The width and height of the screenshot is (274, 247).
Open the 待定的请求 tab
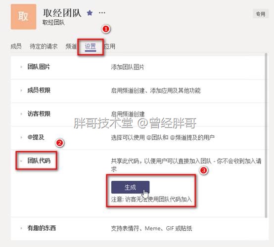coord(44,46)
